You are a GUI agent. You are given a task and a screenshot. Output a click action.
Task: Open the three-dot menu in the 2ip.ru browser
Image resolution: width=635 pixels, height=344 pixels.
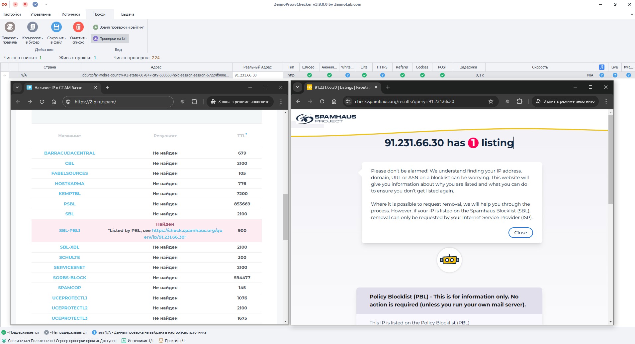[x=281, y=102]
